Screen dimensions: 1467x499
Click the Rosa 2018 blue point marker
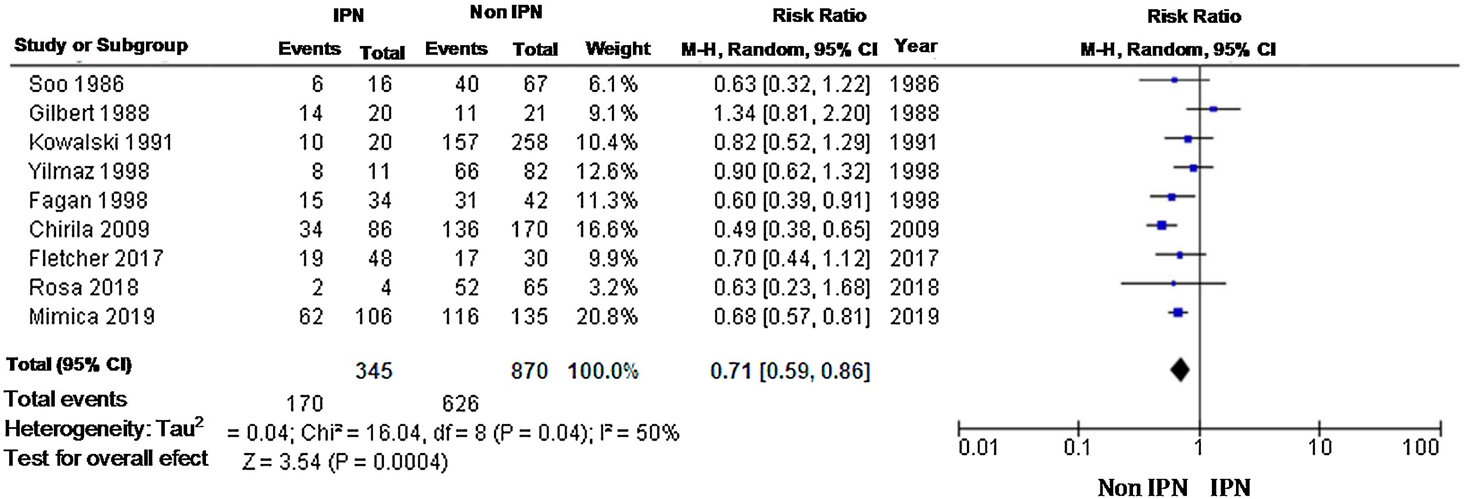click(x=1174, y=283)
